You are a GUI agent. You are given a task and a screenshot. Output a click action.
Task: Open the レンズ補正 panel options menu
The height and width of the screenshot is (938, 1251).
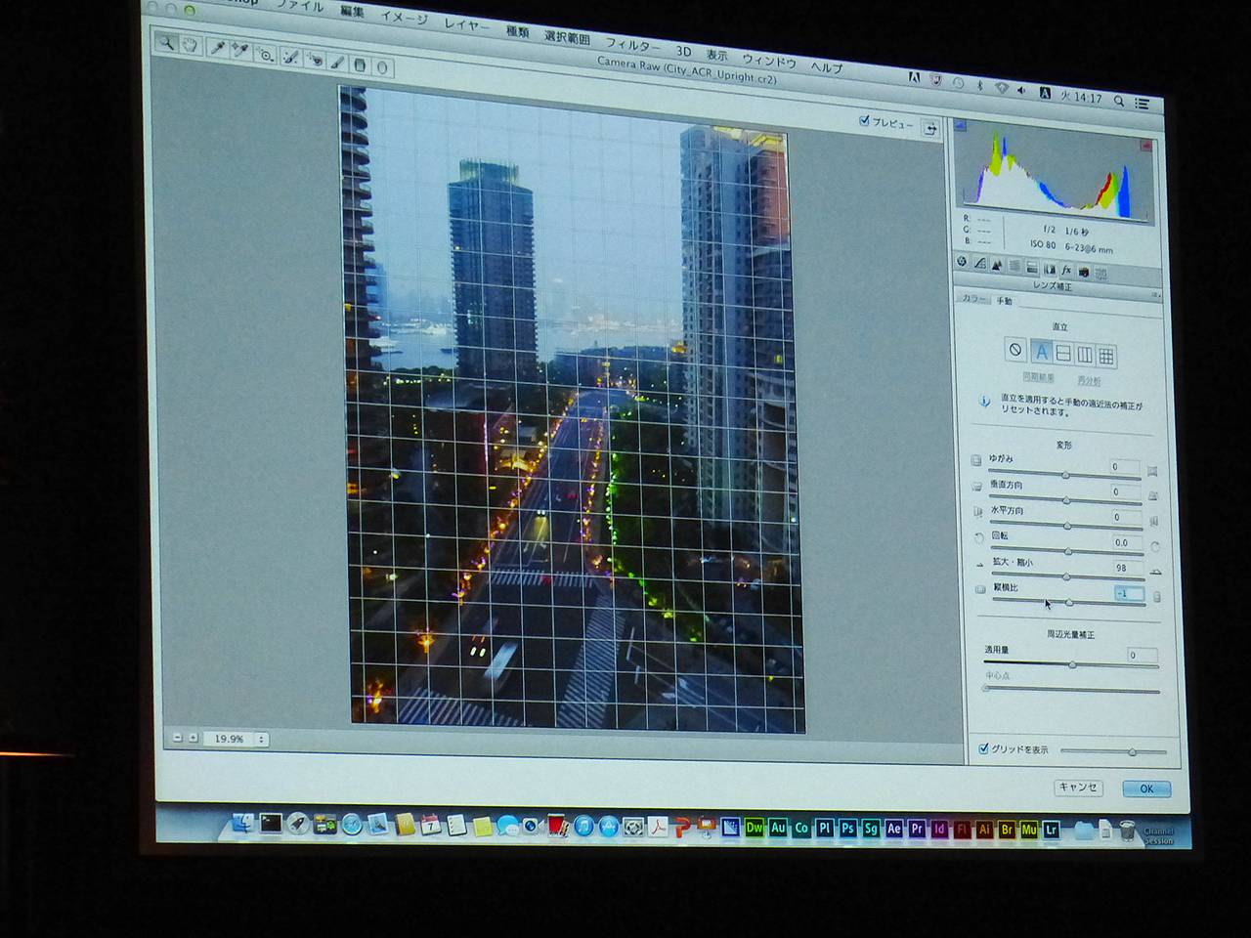[1154, 295]
